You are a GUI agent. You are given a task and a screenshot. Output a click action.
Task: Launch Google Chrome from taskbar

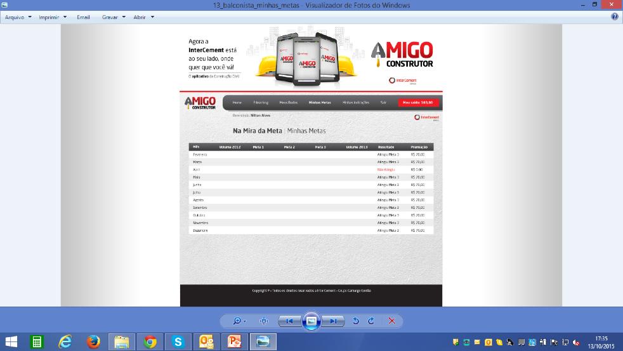pyautogui.click(x=150, y=342)
